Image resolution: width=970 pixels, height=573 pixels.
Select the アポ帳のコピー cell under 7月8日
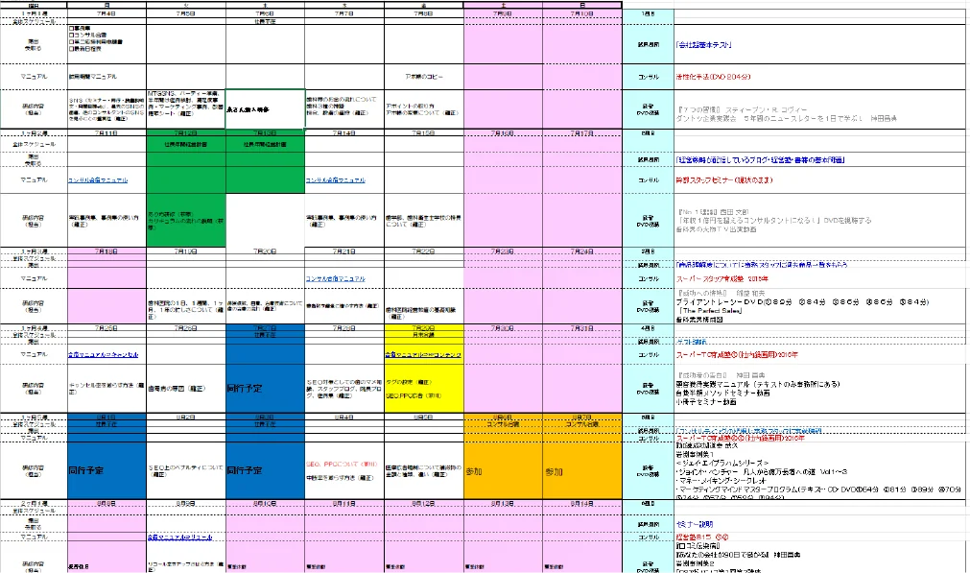pos(423,77)
